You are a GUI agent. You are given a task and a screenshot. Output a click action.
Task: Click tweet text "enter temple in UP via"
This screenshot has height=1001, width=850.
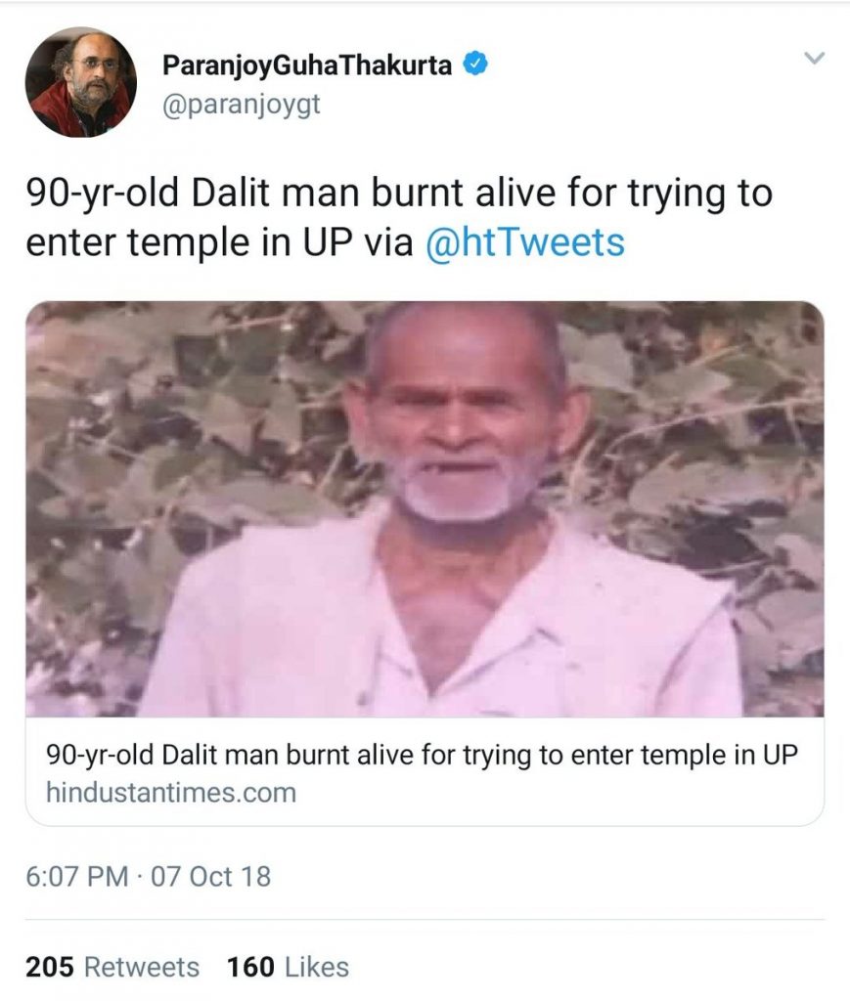(x=220, y=241)
